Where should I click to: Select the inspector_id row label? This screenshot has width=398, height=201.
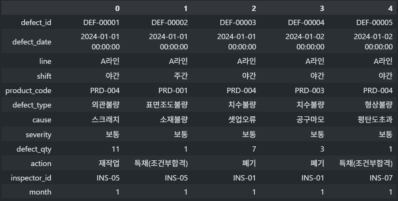[x=31, y=178]
